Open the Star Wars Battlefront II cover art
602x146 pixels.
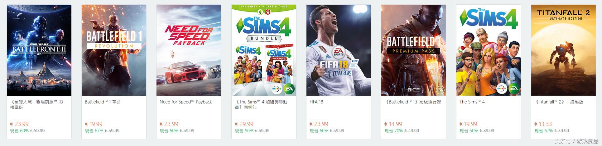coord(39,50)
